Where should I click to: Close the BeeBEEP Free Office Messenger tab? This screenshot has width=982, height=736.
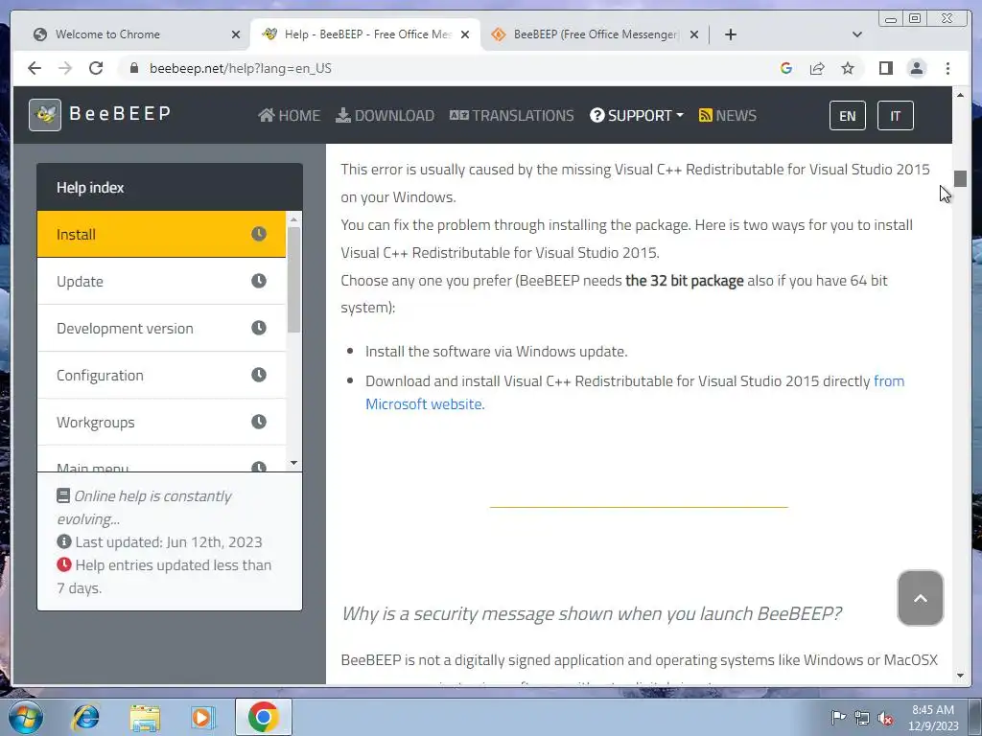coord(694,34)
